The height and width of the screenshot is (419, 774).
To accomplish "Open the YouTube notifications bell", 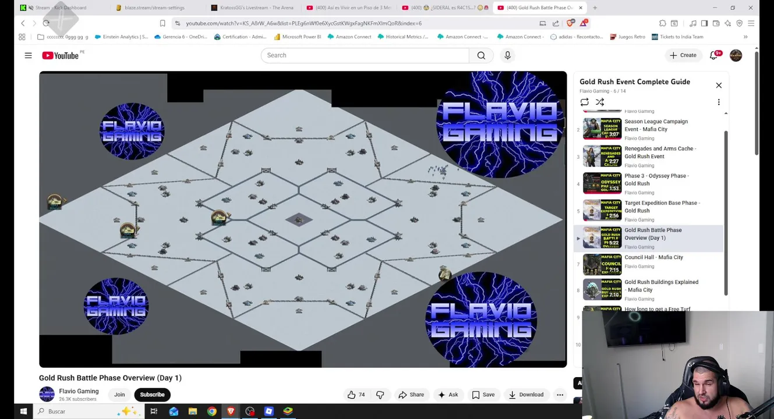I will coord(714,55).
